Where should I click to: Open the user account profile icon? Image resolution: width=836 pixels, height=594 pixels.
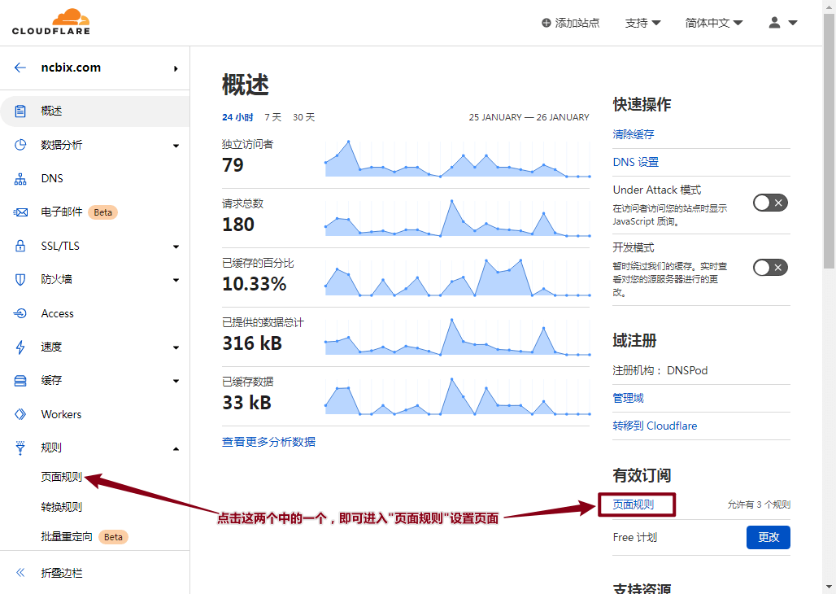click(775, 23)
